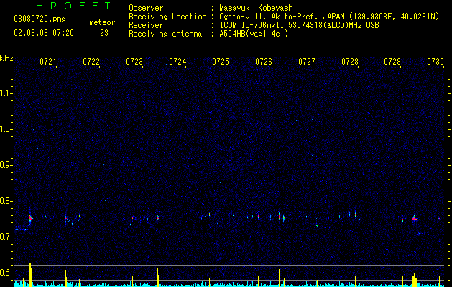Viewport: 452px width, 287px height.
Task: Click the observer name Masayuki Kobayashi
Action: coord(258,8)
